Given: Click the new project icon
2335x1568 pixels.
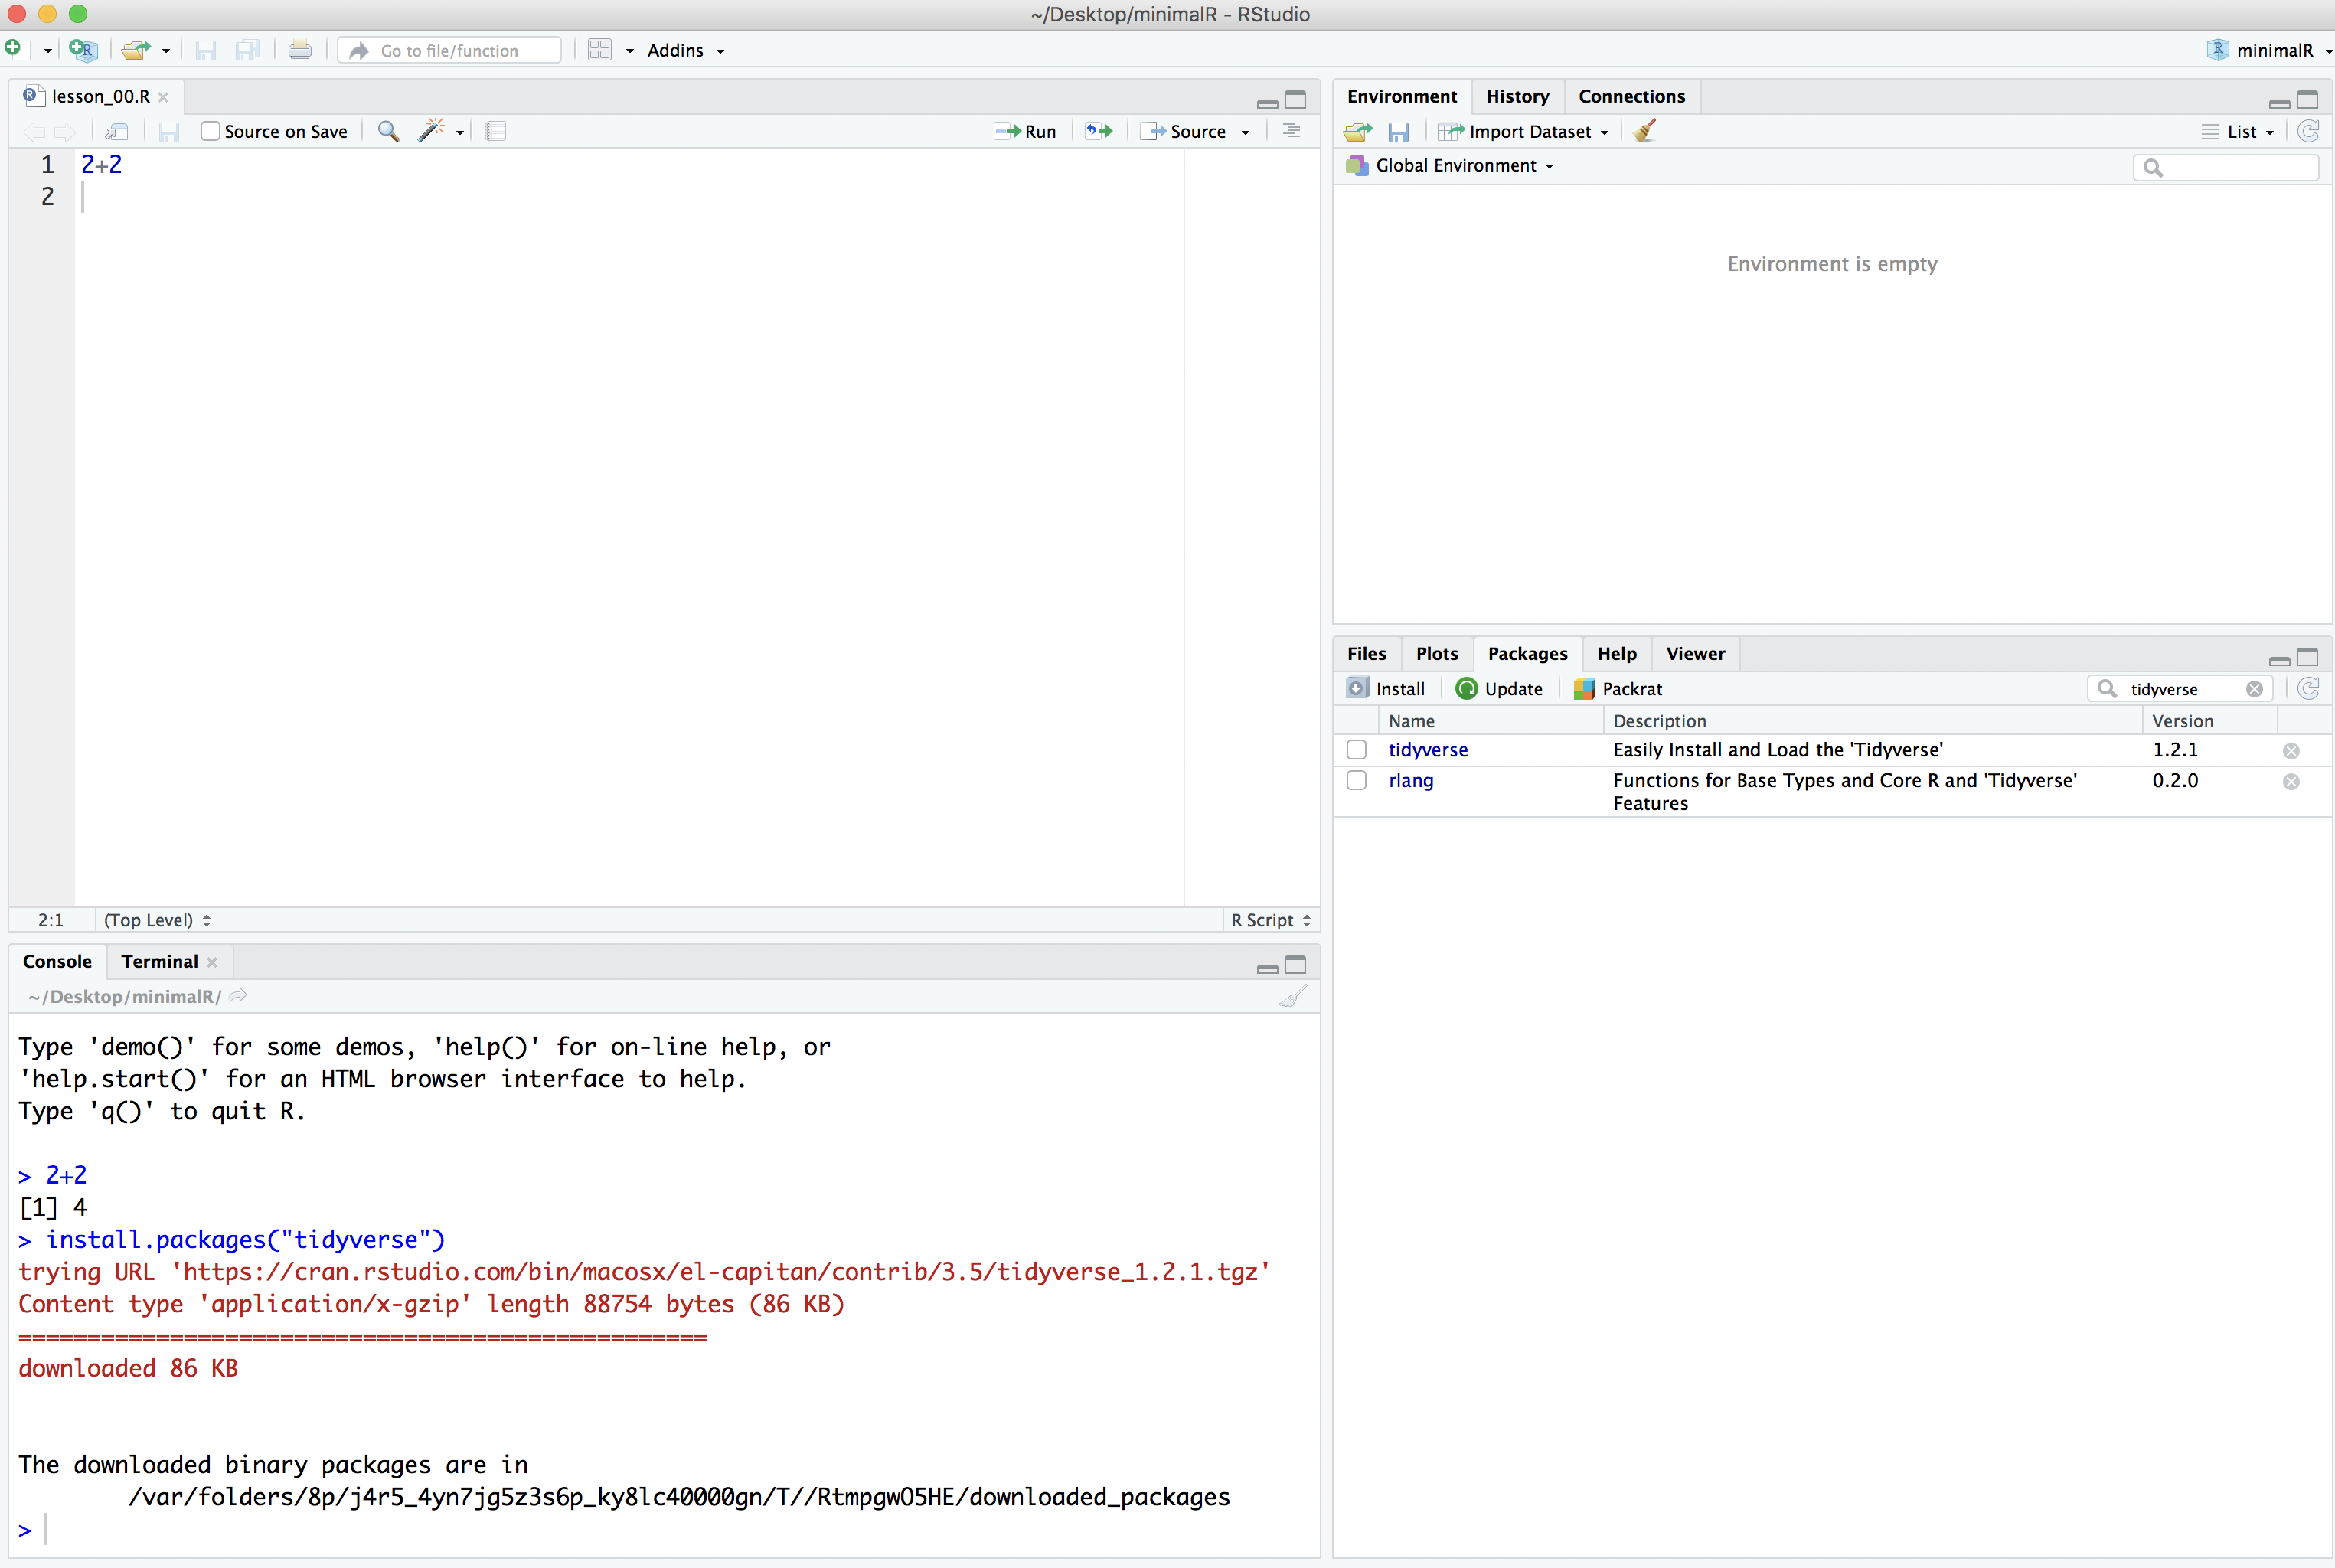Looking at the screenshot, I should [x=83, y=50].
